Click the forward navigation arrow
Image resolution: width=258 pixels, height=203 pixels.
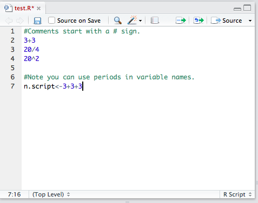20,21
